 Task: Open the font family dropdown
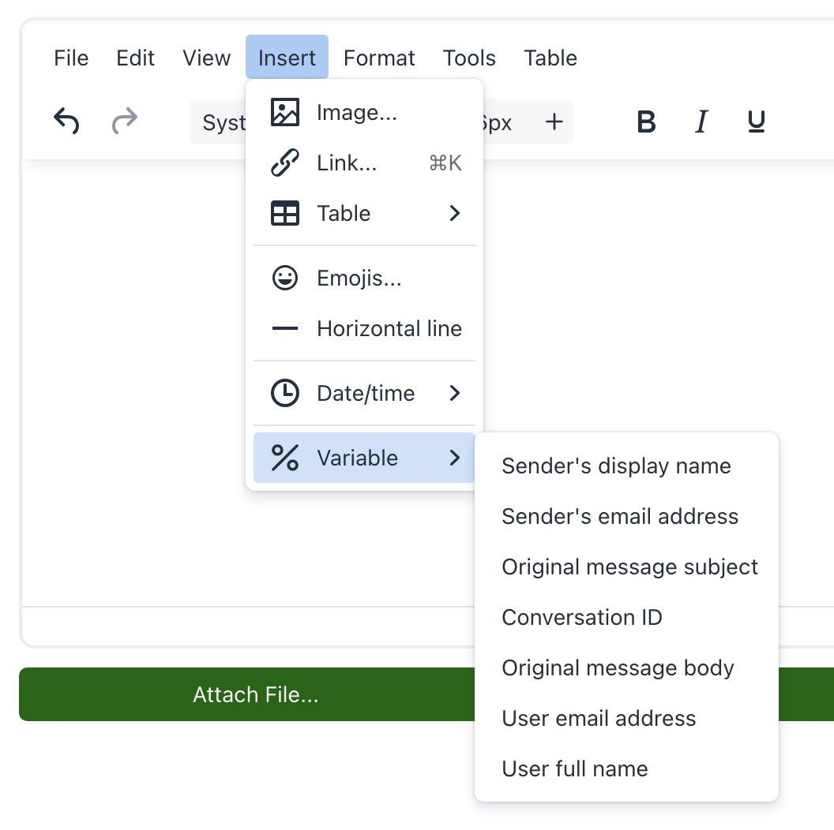218,122
